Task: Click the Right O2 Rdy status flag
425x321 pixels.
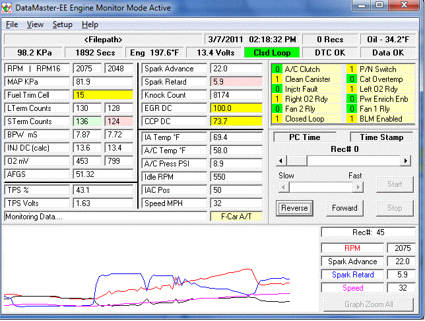Action: pos(306,99)
